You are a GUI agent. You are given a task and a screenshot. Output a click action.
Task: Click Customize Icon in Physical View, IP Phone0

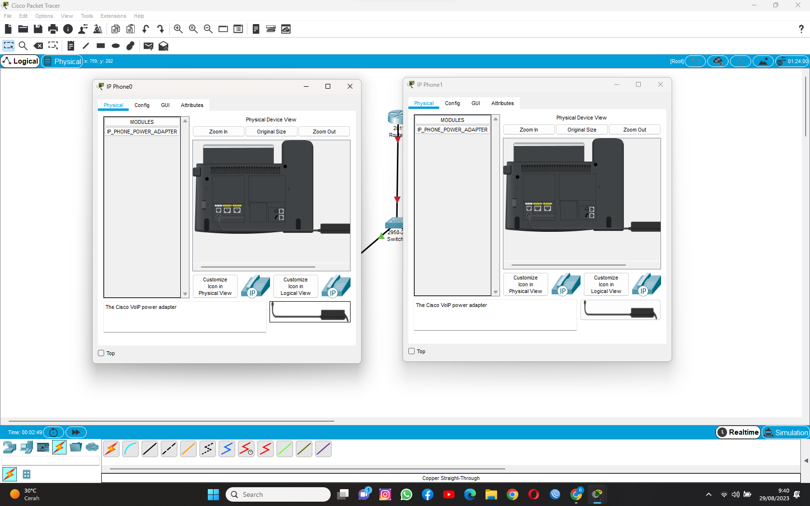[215, 286]
